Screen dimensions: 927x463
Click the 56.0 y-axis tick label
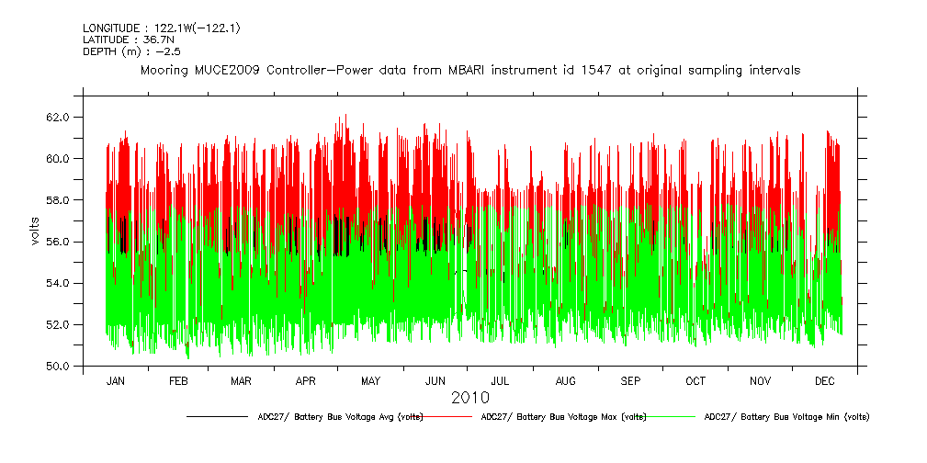coord(60,242)
